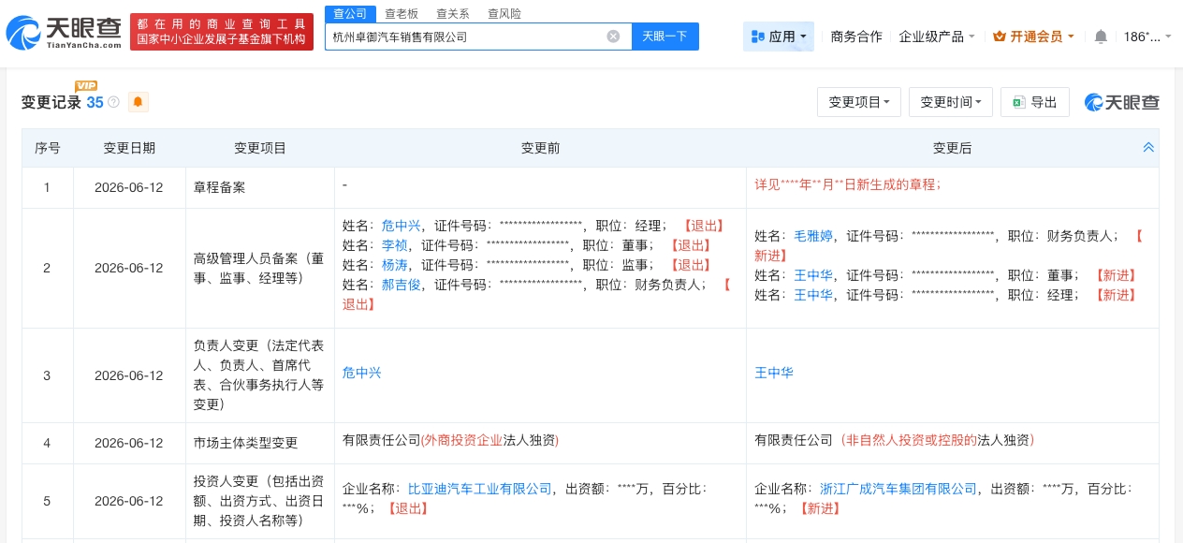Click the TianYanCha logo
This screenshot has height=543, width=1183.
[x=65, y=33]
